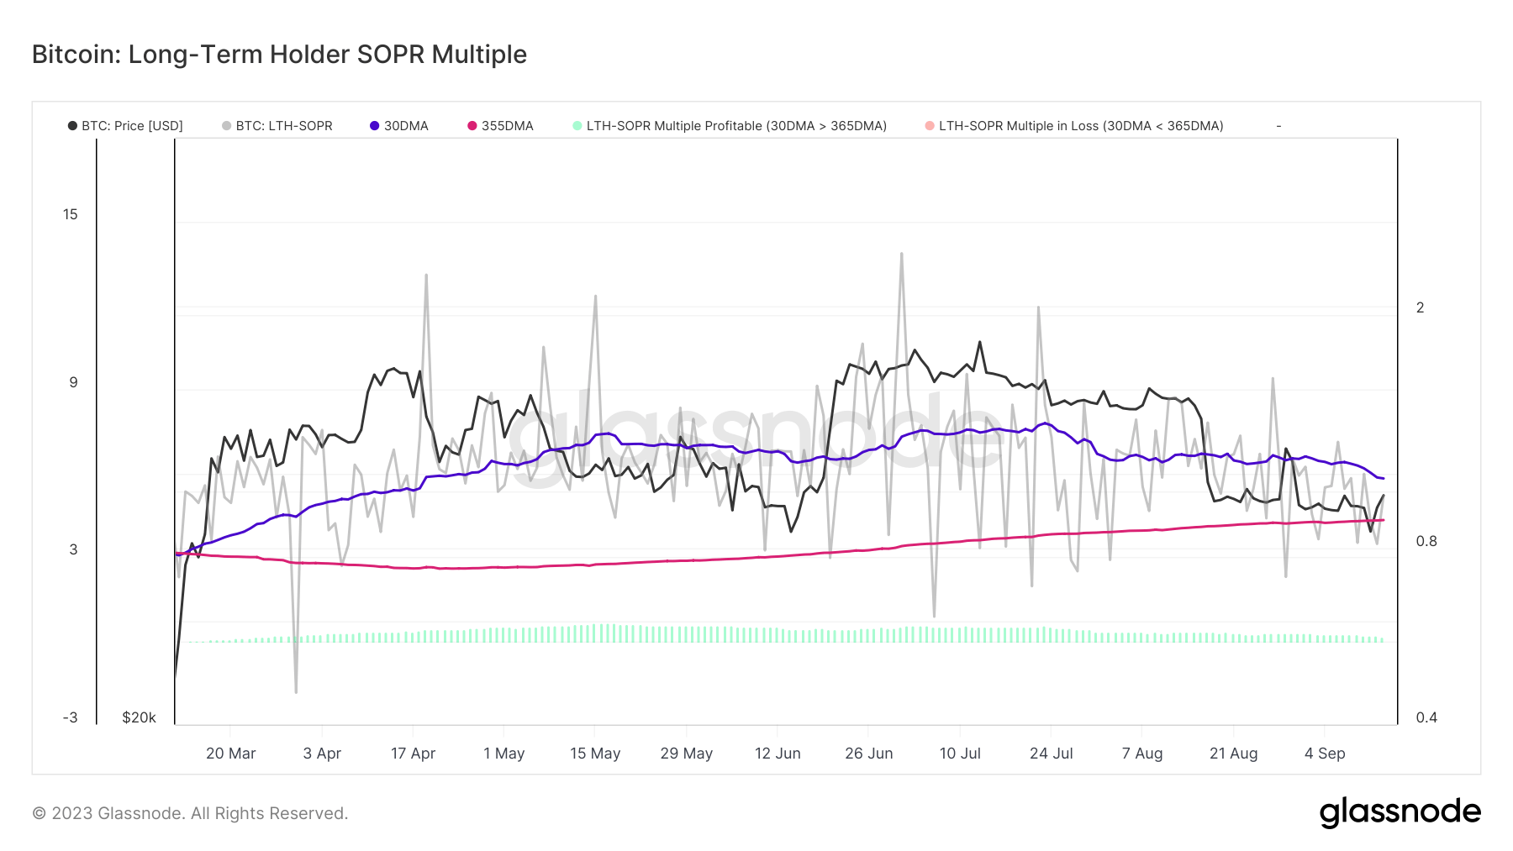Viewport: 1513px width, 851px height.
Task: Click the 10 Jul x-axis label
Action: [x=960, y=754]
